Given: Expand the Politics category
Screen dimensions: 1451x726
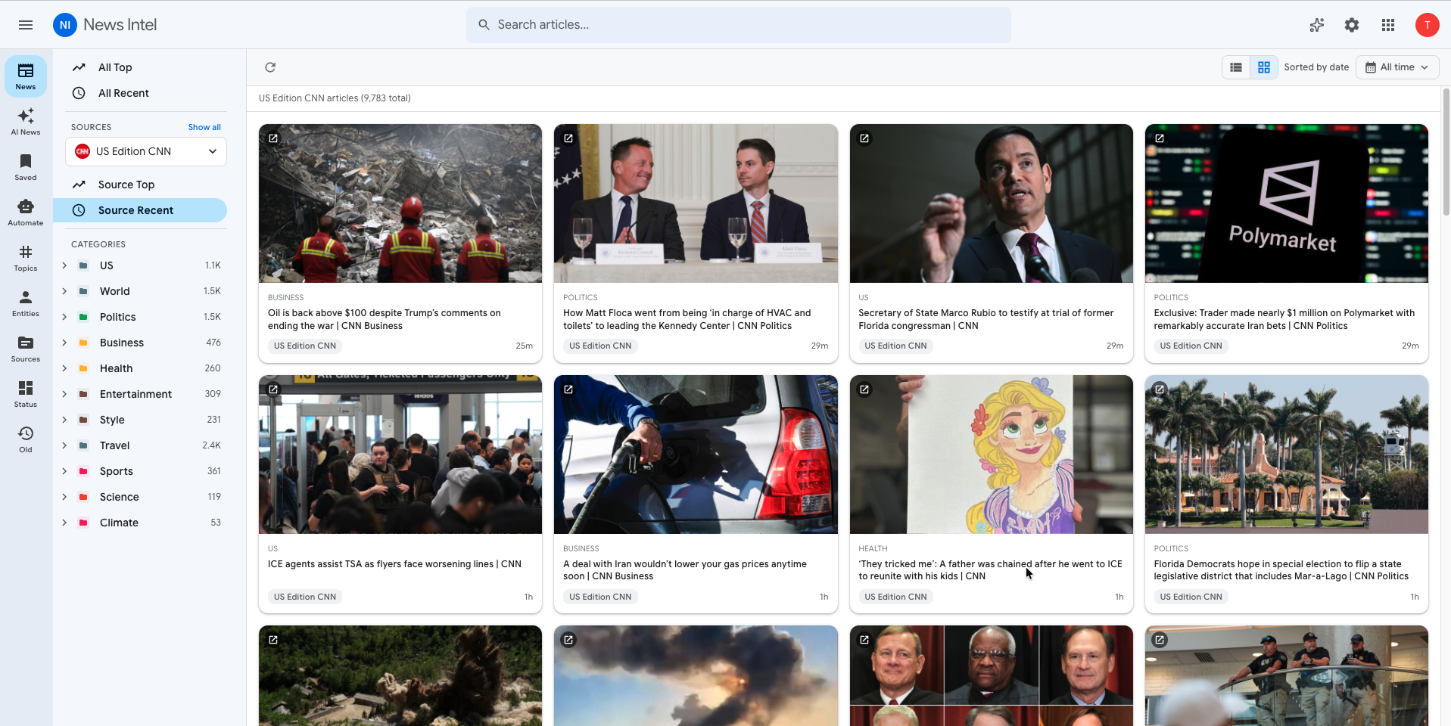Looking at the screenshot, I should [x=64, y=317].
